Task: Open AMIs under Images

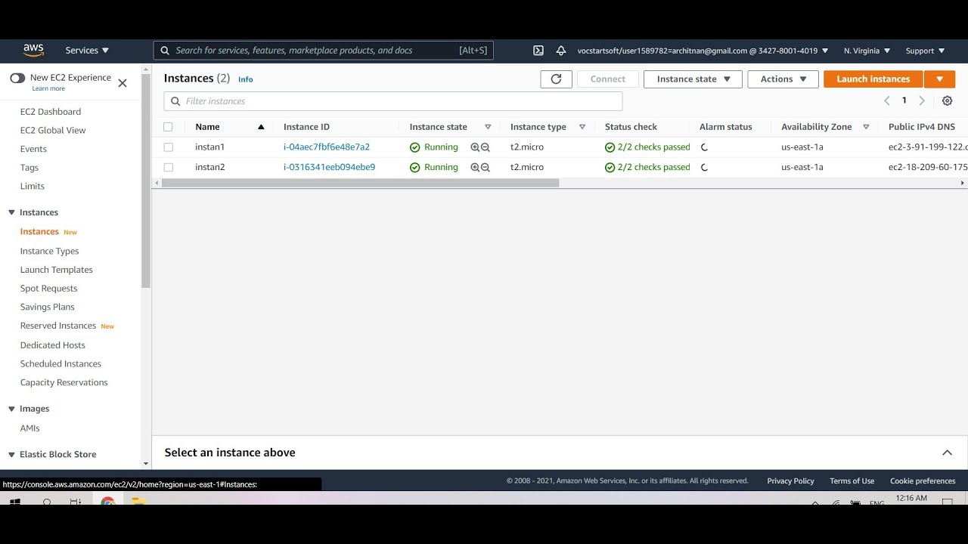Action: [x=30, y=428]
